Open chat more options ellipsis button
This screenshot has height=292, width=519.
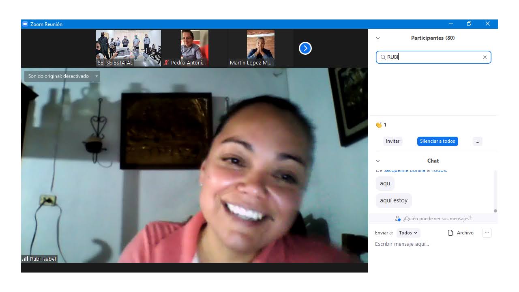click(487, 233)
